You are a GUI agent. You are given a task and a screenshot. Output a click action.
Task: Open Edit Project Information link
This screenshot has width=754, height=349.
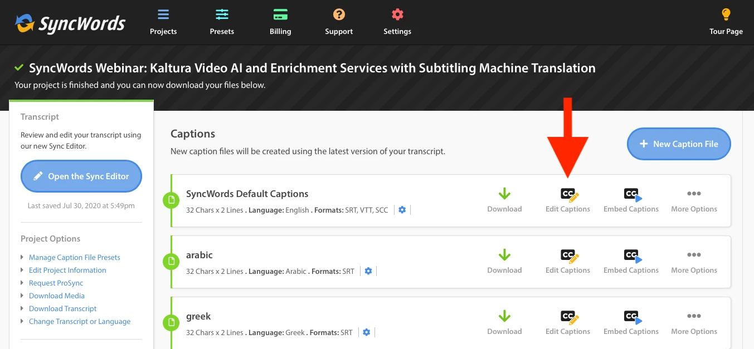coord(67,270)
